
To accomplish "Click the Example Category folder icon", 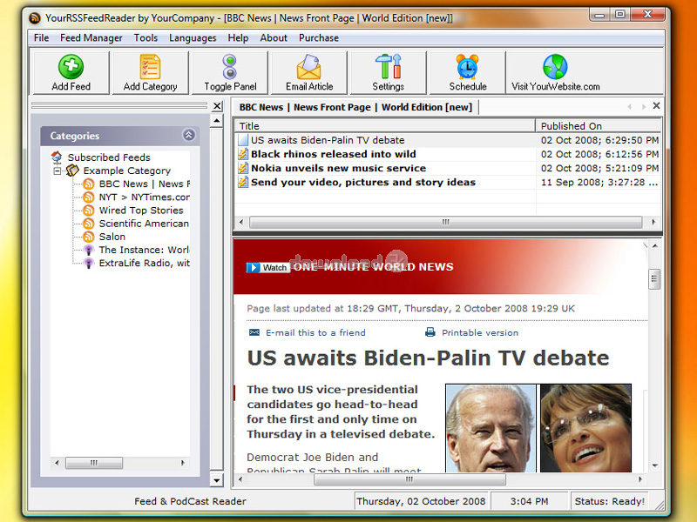I will 72,171.
